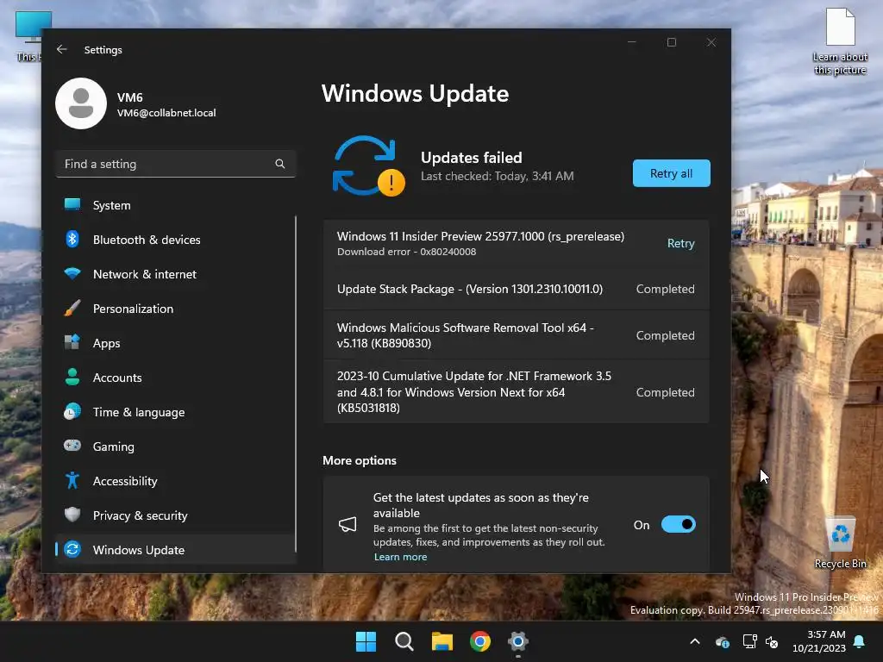Click 2023-10 Cumulative Update .NET row
Screen dimensions: 883x662
[x=516, y=392]
